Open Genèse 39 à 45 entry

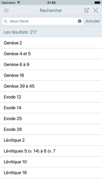[x=51, y=86]
